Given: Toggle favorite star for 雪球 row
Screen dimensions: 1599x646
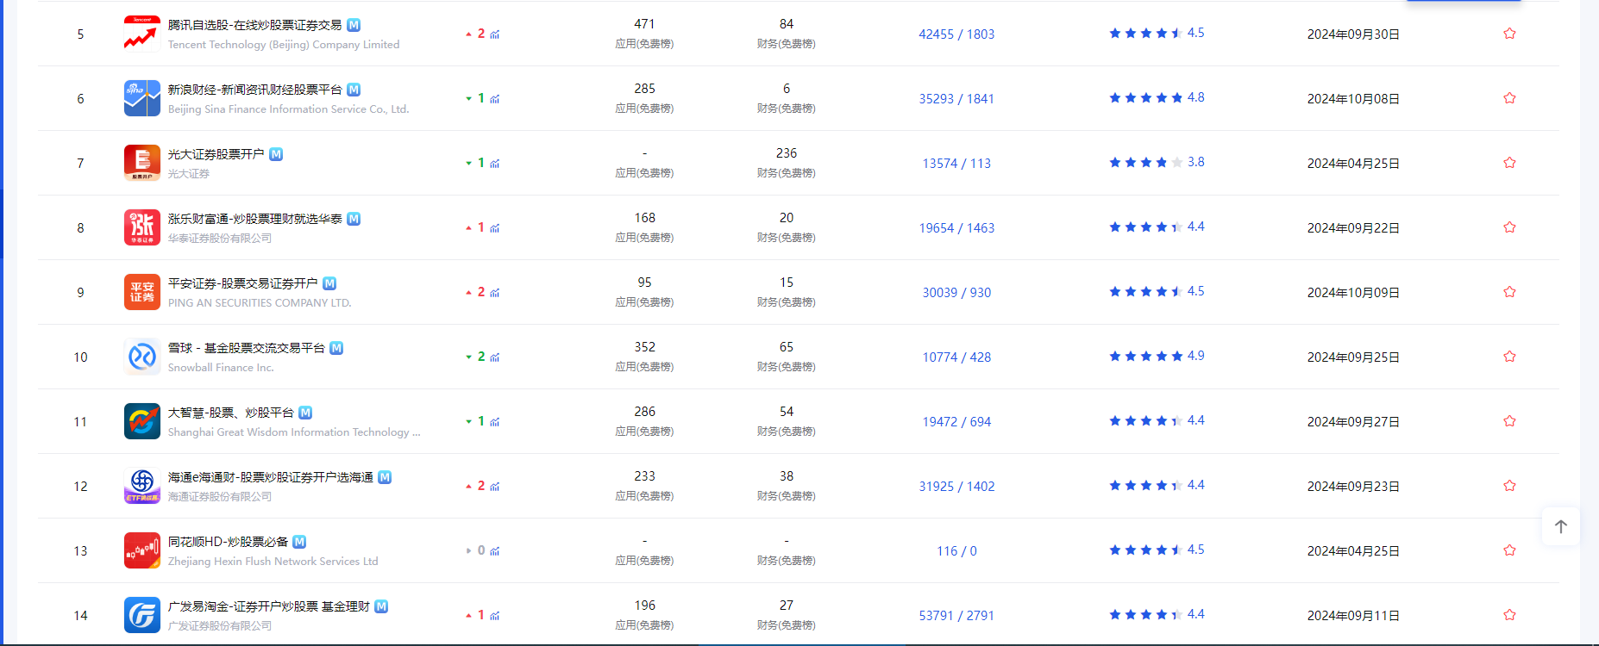Looking at the screenshot, I should (1509, 357).
